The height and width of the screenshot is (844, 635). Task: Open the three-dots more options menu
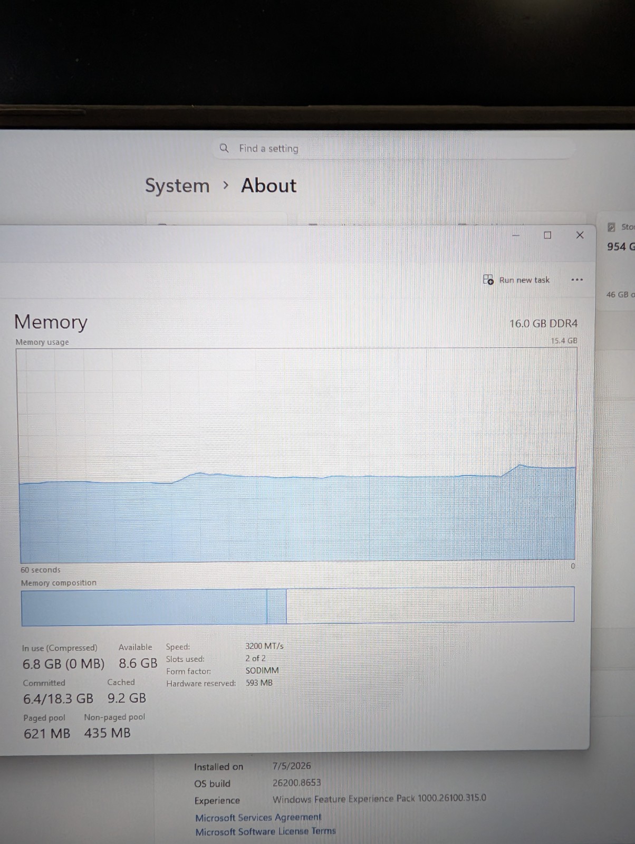(x=577, y=280)
